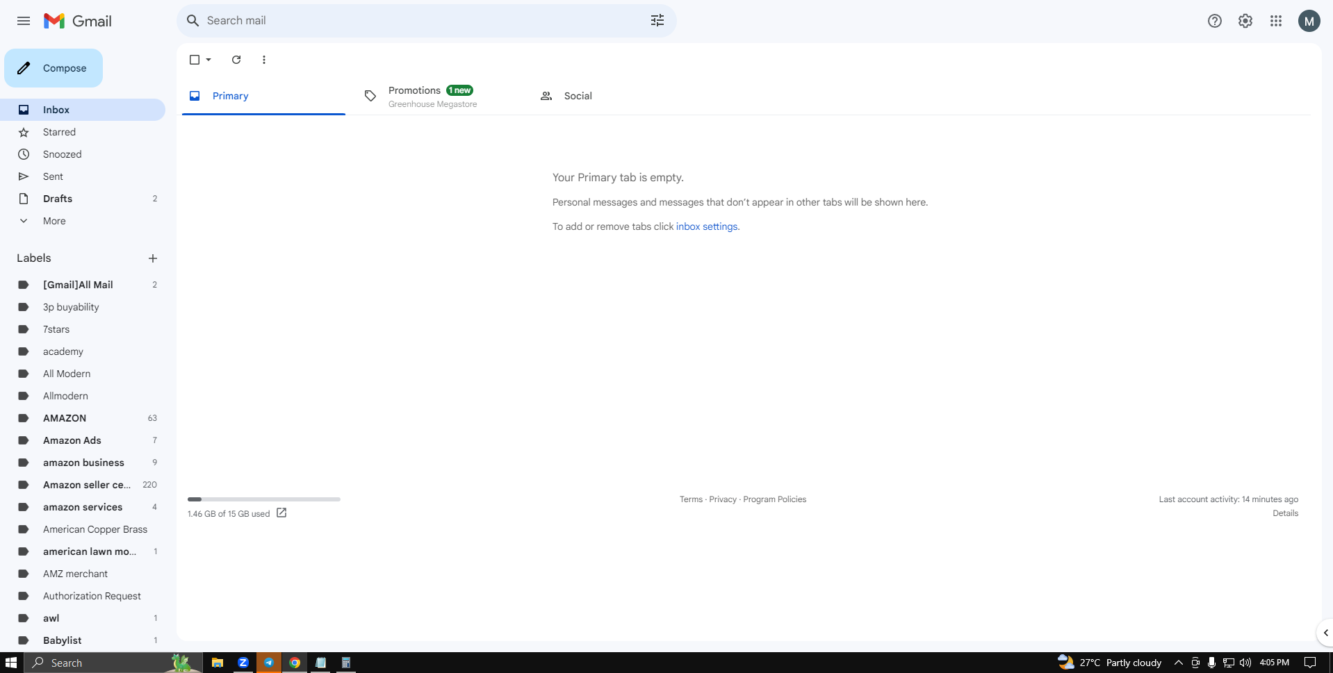Open the More options three-dot menu
The height and width of the screenshot is (673, 1333).
tap(264, 60)
